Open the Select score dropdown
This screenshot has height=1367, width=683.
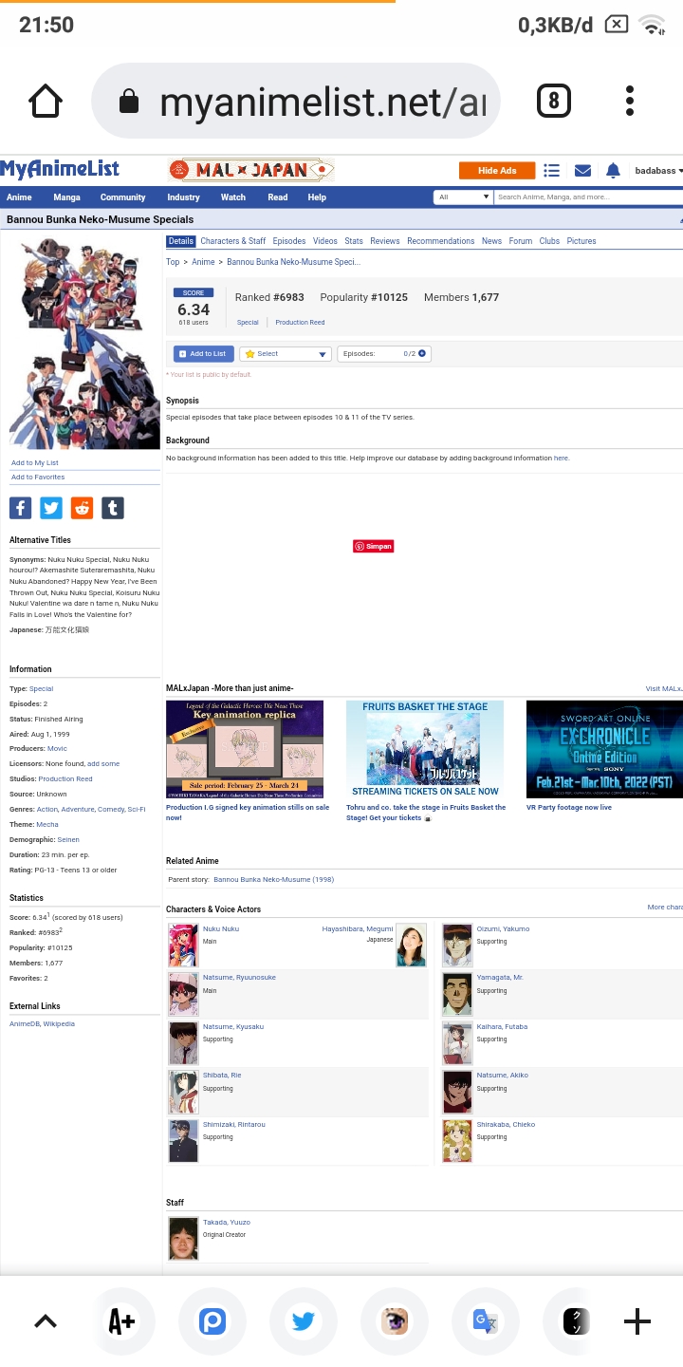coord(285,353)
